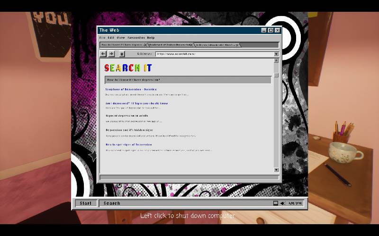Image resolution: width=379 pixels, height=236 pixels.
Task: Switch to Boulevard of Broken Dreams tab
Action: point(168,45)
